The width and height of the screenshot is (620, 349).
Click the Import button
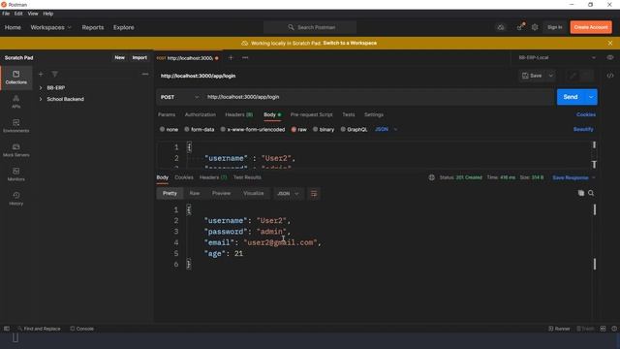(x=139, y=58)
